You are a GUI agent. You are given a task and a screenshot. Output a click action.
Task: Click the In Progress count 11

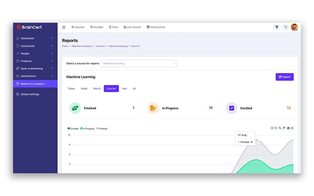click(x=211, y=108)
